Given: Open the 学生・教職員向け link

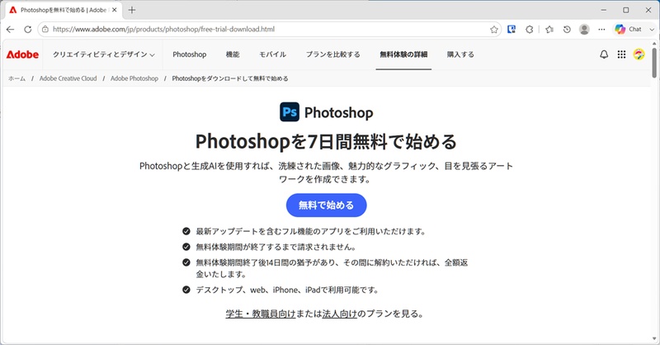Looking at the screenshot, I should tap(261, 314).
